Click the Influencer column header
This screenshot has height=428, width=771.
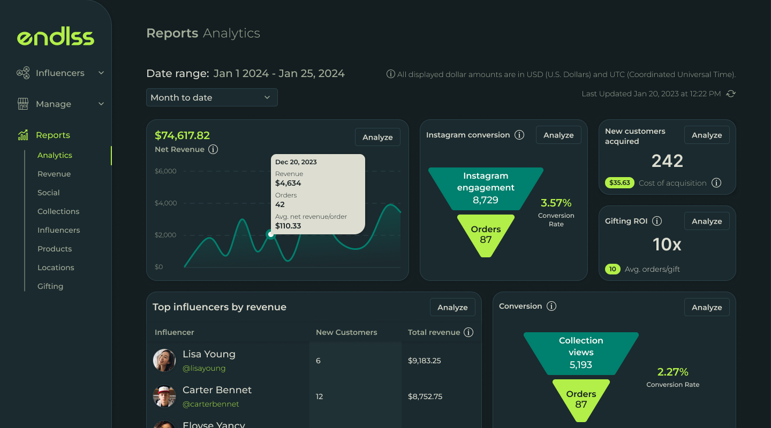pos(175,332)
